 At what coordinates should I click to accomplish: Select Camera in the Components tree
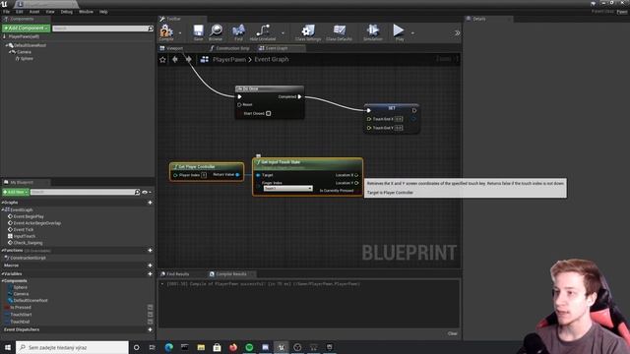click(x=24, y=52)
